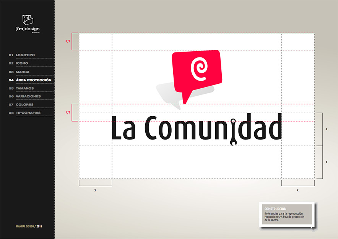Click the bottom-right x measurement bracket
This screenshot has width=338, height=239.
[297, 184]
